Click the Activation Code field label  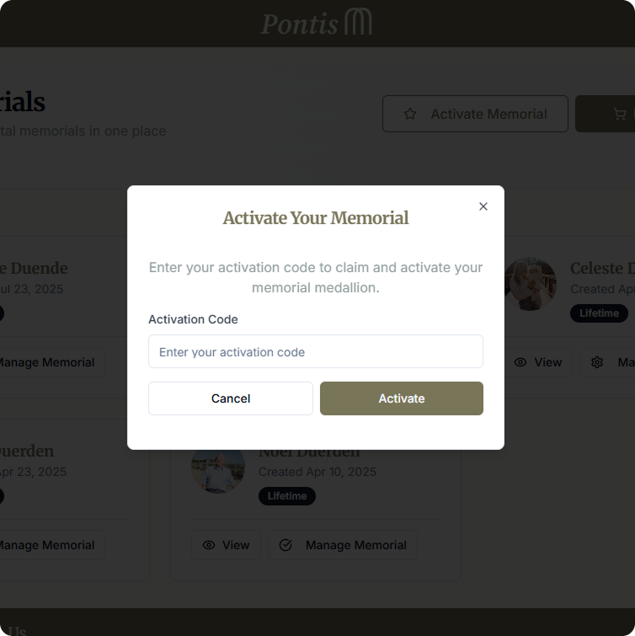193,319
